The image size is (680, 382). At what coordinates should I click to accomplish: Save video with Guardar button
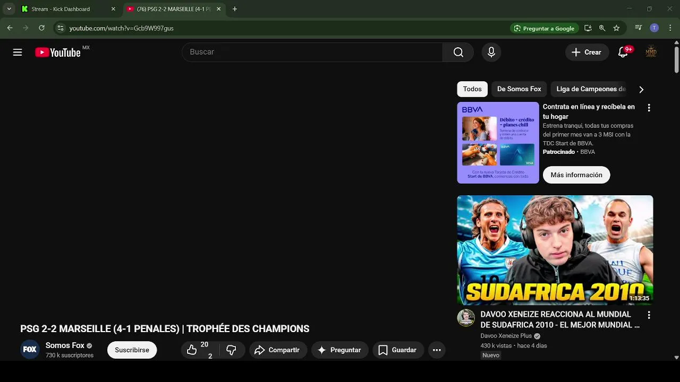pyautogui.click(x=397, y=350)
